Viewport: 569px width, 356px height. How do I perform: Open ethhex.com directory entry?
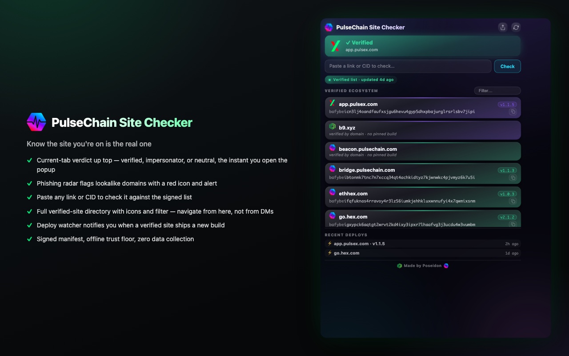pos(423,197)
